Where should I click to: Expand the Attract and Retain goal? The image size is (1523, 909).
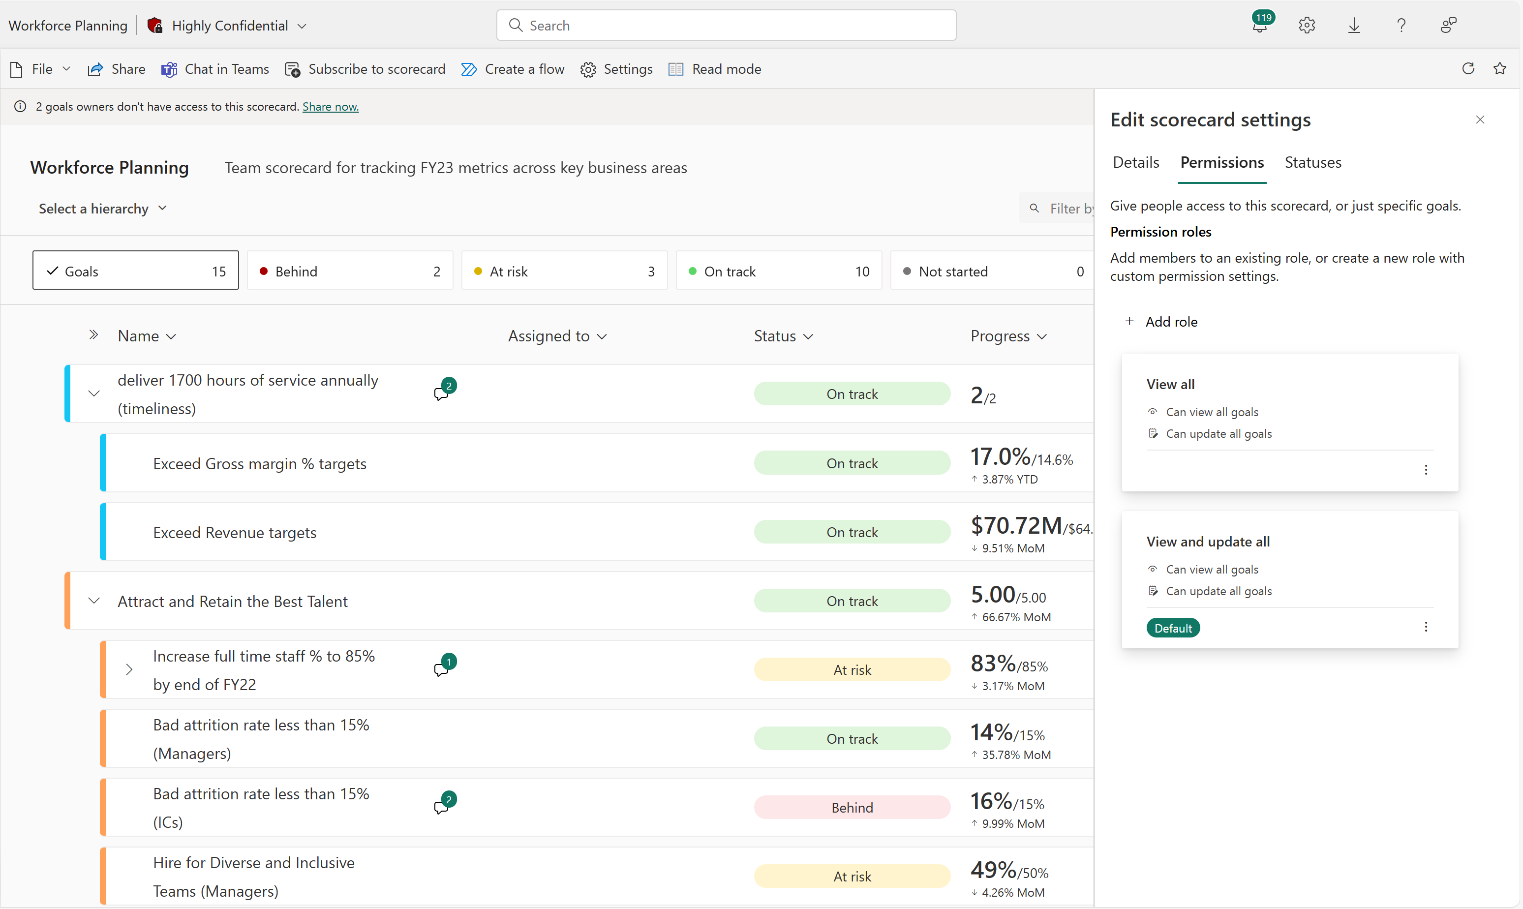94,601
